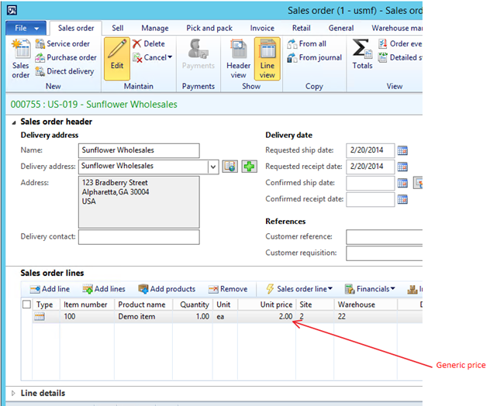Click the Delete red X button
This screenshot has height=406, width=497.
tap(149, 44)
